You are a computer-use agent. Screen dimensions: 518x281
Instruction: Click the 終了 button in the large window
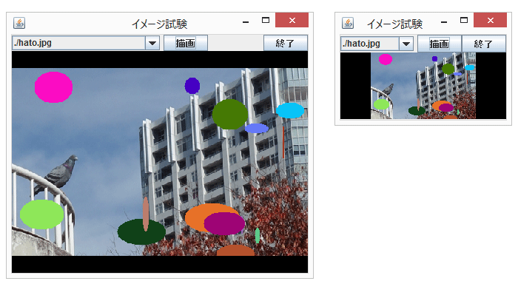click(x=285, y=43)
